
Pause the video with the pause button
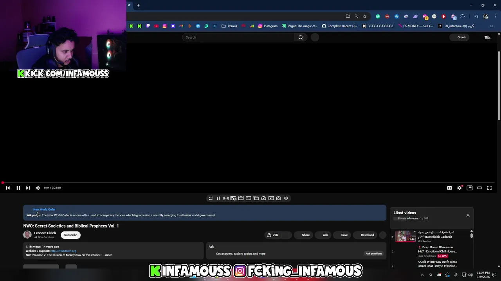18,188
